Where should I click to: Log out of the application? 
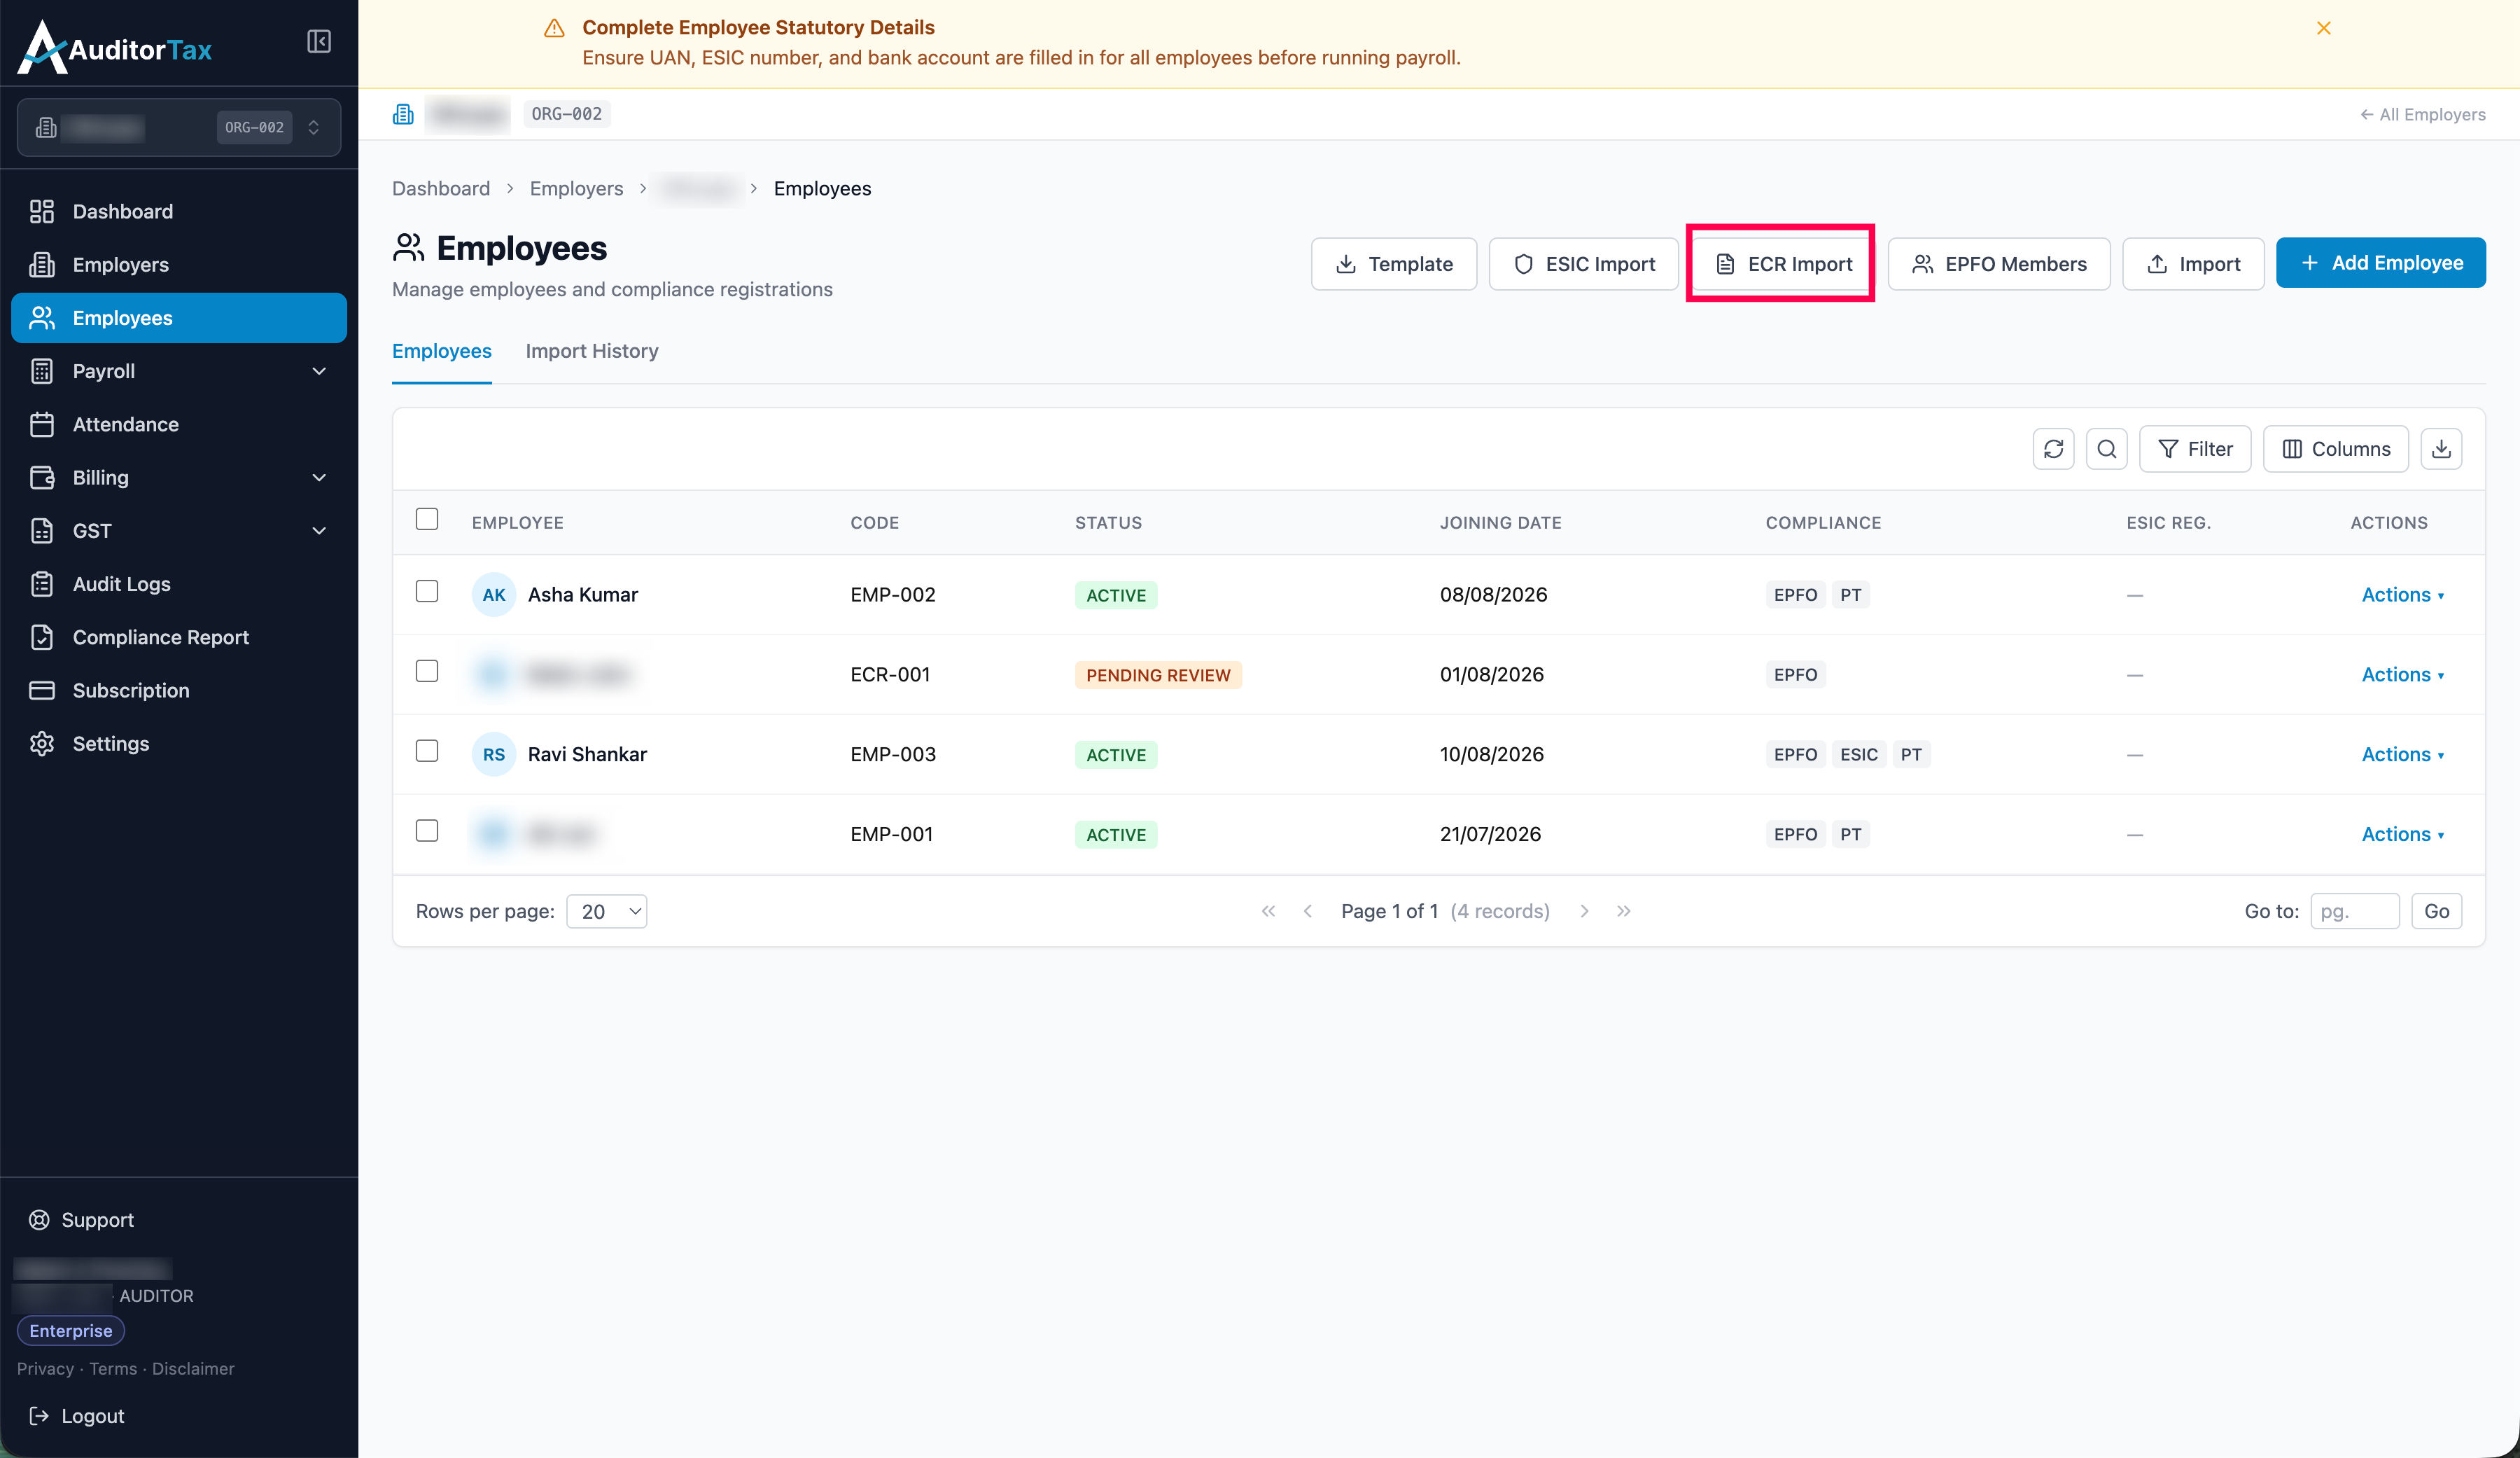coord(77,1416)
